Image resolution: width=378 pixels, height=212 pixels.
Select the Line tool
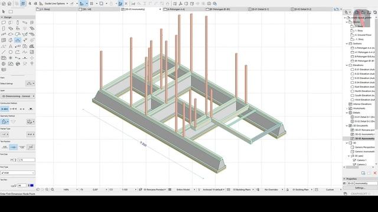coord(4,52)
